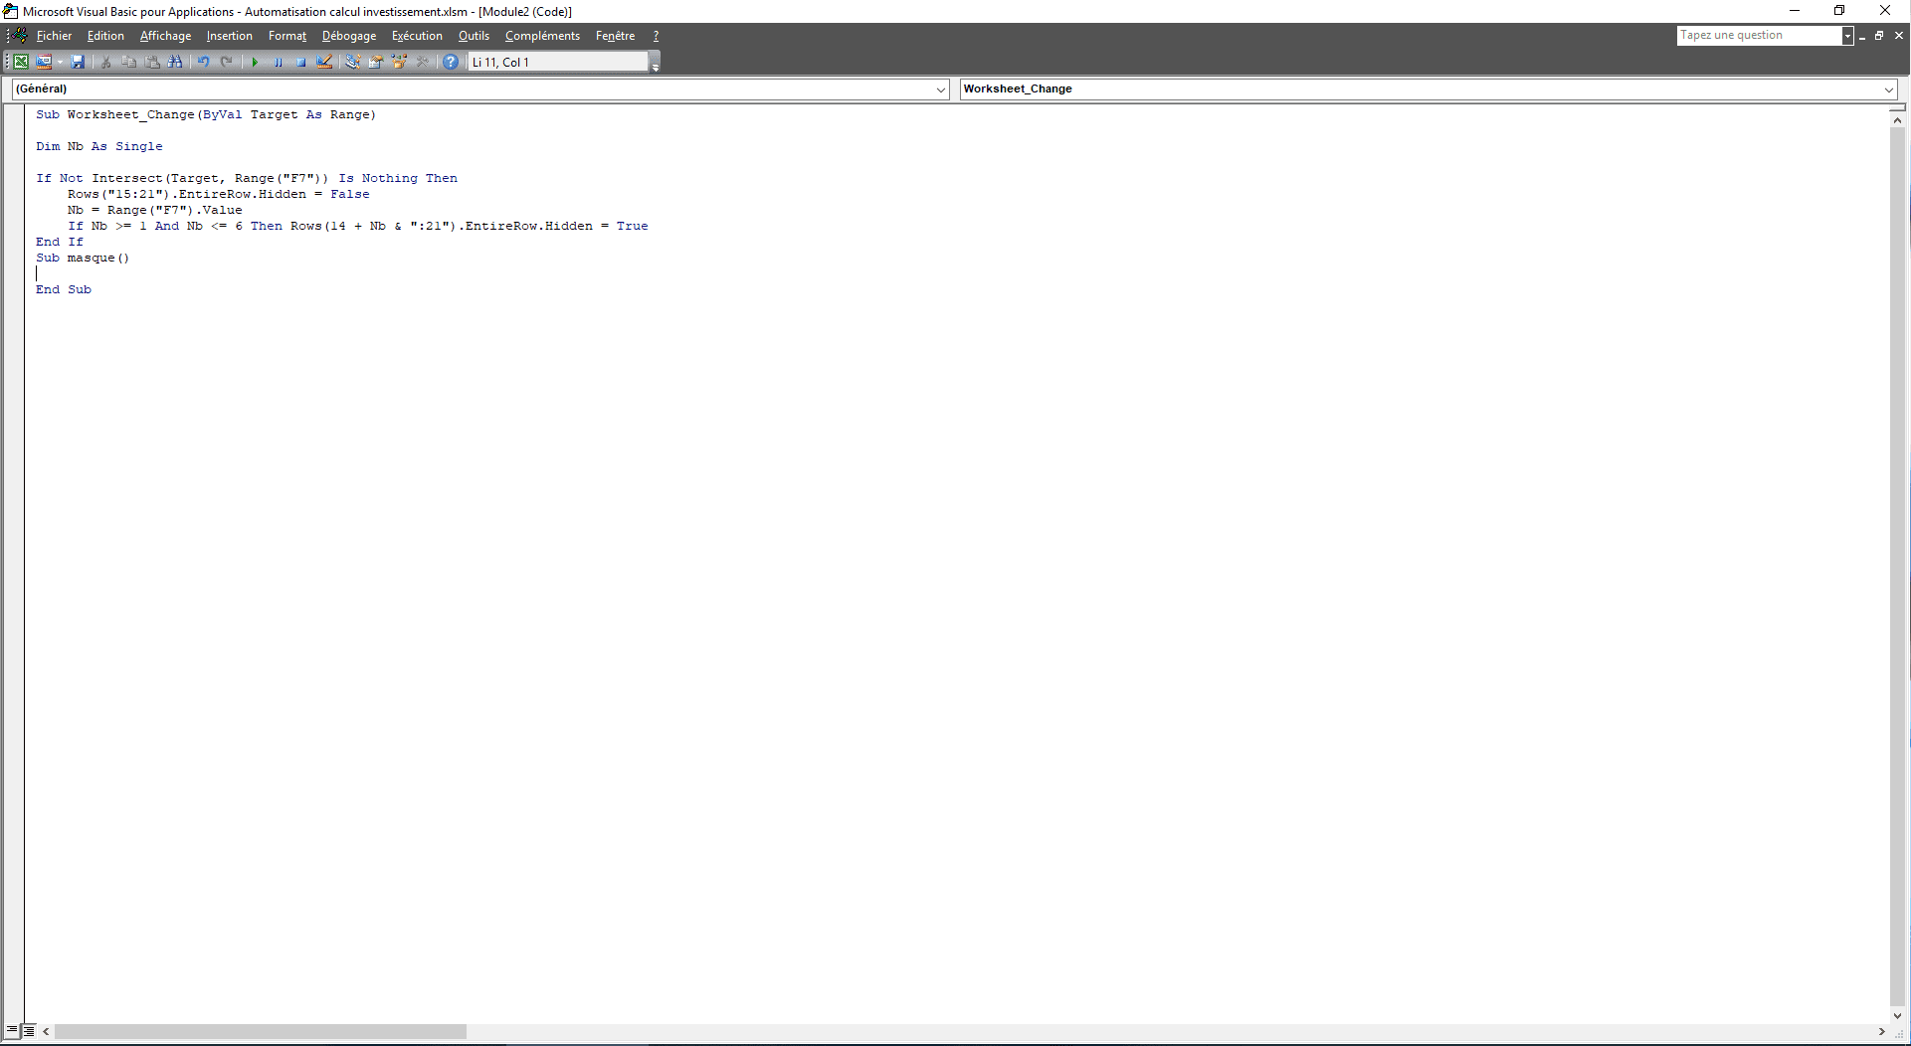The width and height of the screenshot is (1911, 1046).
Task: Open Find with the binoculars icon
Action: [175, 62]
